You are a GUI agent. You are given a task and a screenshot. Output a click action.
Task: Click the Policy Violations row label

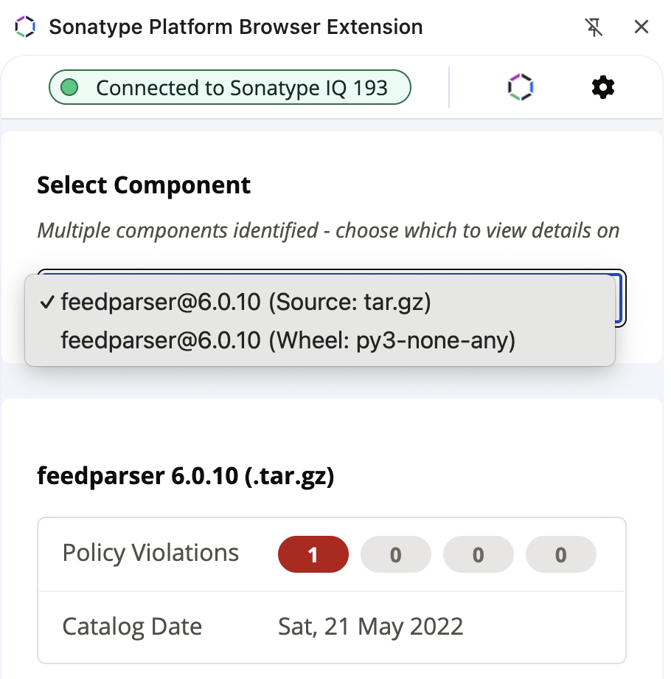coord(150,553)
